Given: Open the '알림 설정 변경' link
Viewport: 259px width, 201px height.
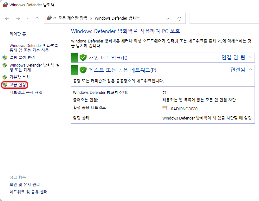Looking at the screenshot, I should 22,57.
